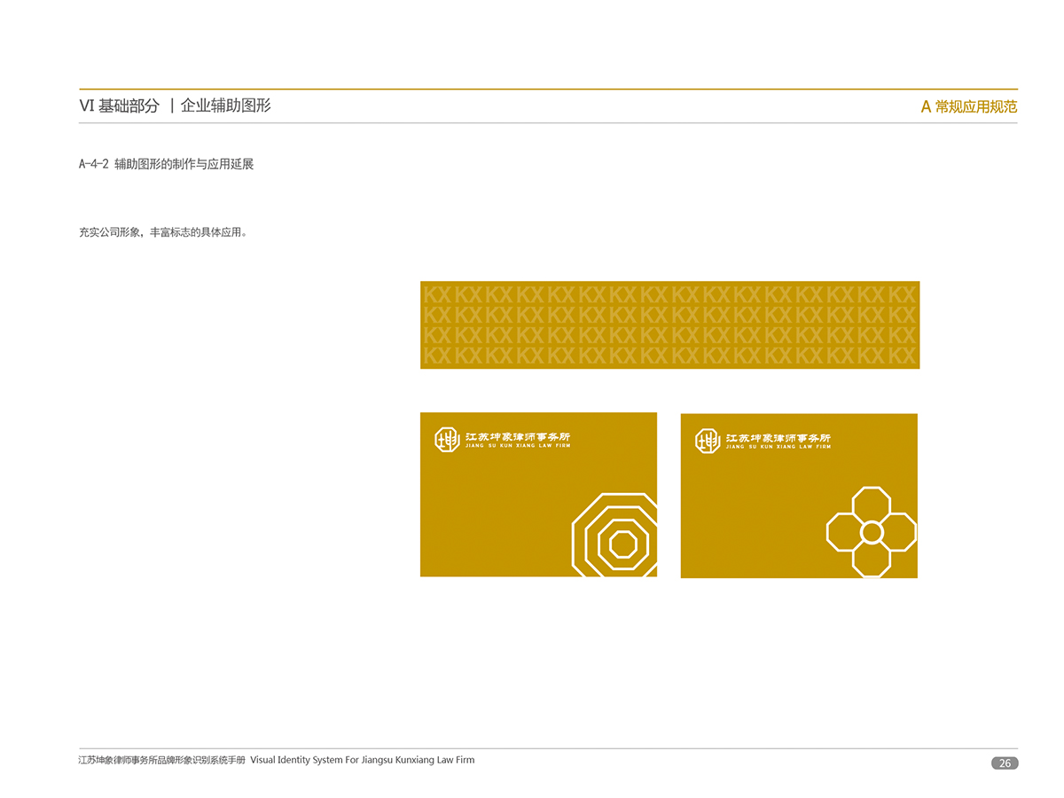Click the page number 26 badge

pos(1005,763)
